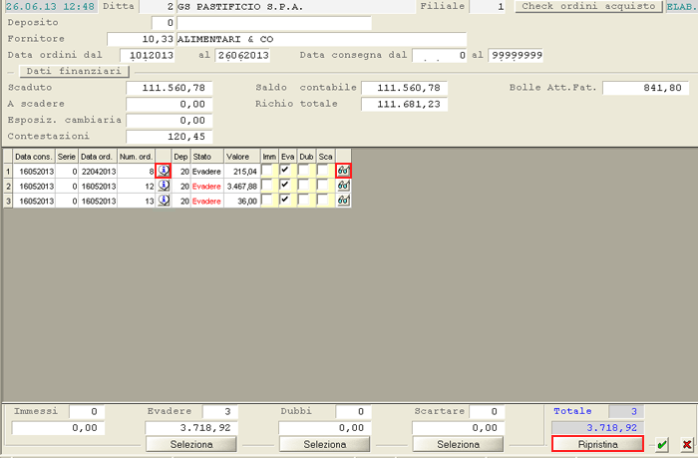The image size is (698, 458).
Task: Untick the Eva checkbox for order 8
Action: (x=285, y=171)
